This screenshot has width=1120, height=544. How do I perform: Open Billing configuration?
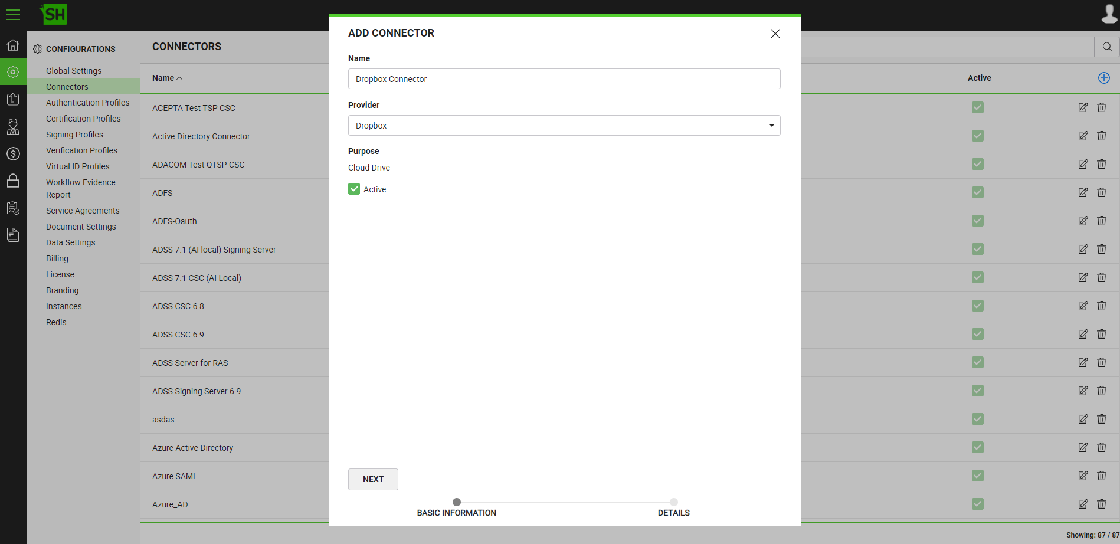tap(57, 258)
